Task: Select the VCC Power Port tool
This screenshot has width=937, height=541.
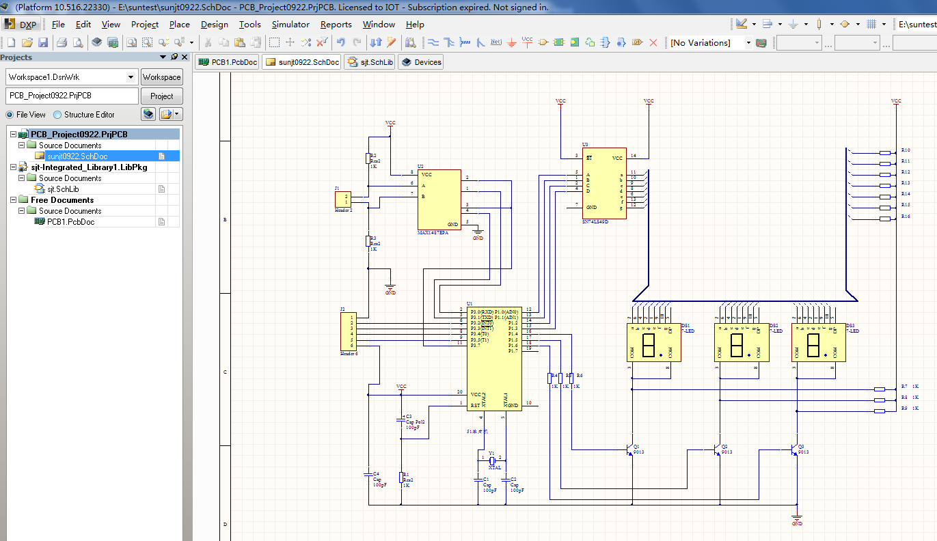Action: tap(527, 42)
